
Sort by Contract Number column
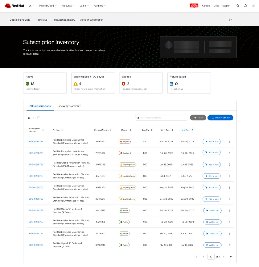pos(111,130)
